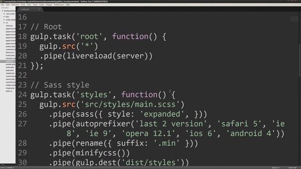Click the '.min' suffix string

(x=167, y=143)
